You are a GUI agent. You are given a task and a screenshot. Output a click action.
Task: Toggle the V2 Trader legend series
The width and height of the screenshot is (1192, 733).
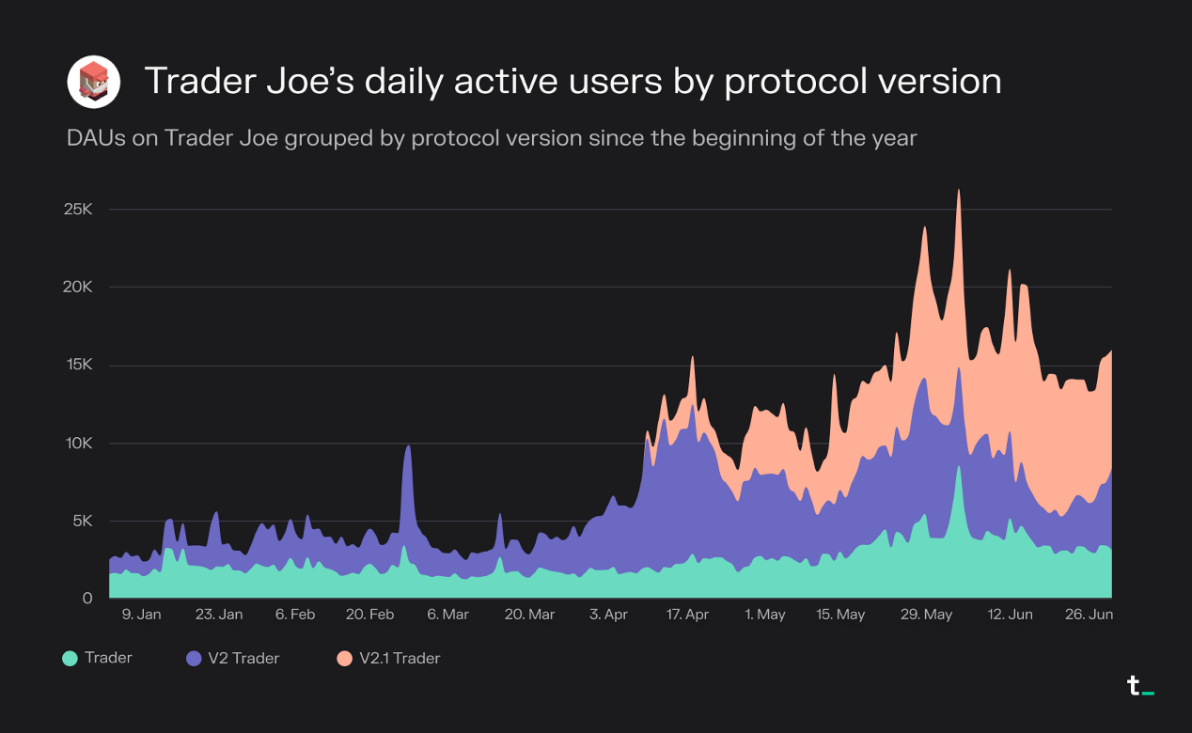point(232,658)
